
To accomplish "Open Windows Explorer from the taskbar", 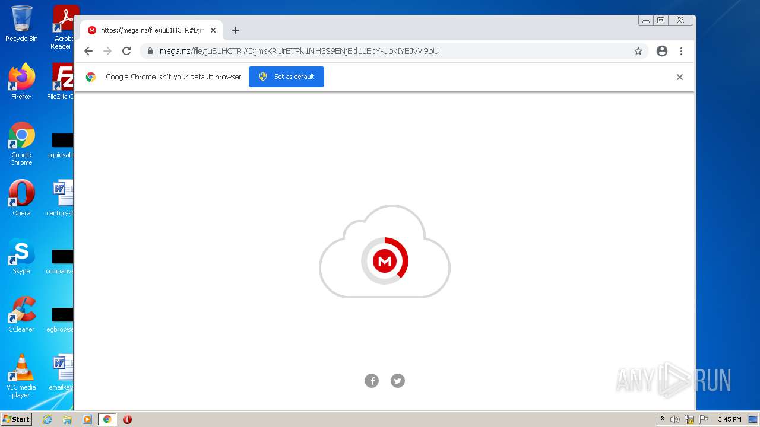I will [x=67, y=419].
